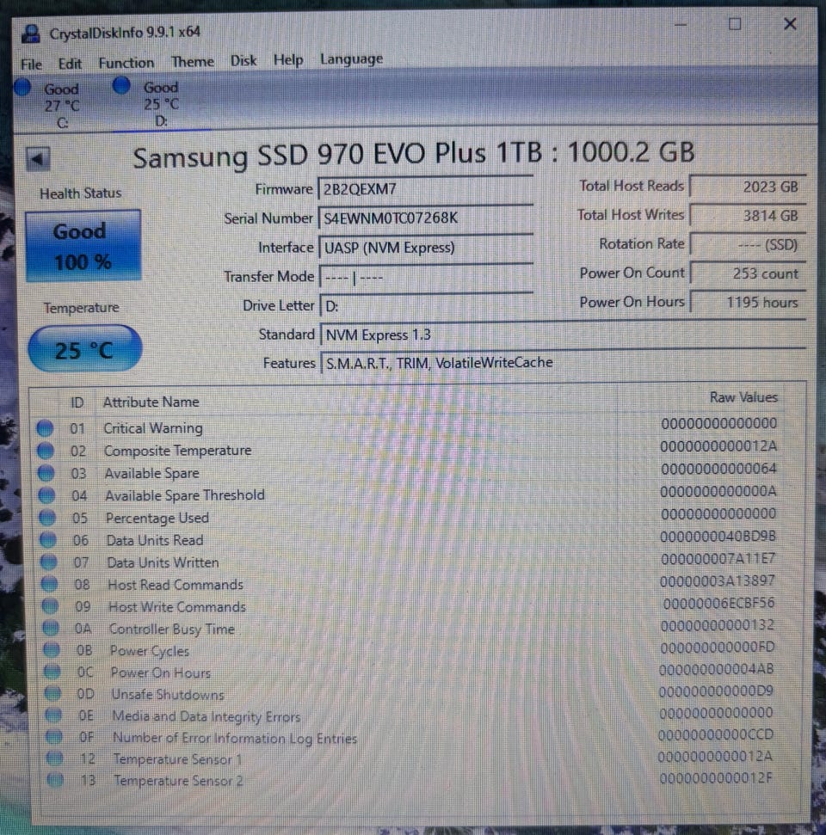826x835 pixels.
Task: Maximize the CrystalDiskInfo window
Action: click(x=734, y=24)
